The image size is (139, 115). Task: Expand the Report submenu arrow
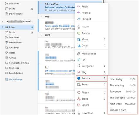[x=105, y=93]
